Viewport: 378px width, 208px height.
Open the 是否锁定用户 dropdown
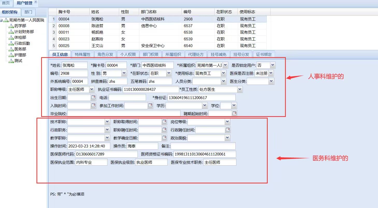(x=273, y=65)
